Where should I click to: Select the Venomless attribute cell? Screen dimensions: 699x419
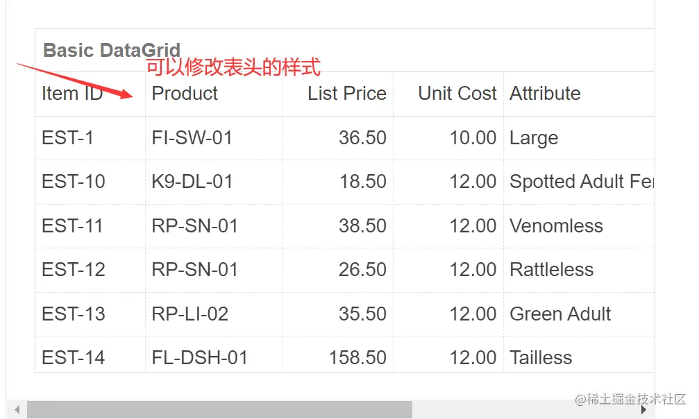(556, 226)
